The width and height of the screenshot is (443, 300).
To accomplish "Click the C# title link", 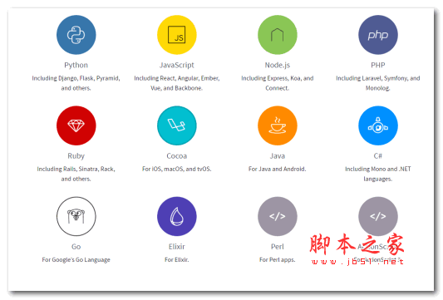I will pyautogui.click(x=377, y=156).
